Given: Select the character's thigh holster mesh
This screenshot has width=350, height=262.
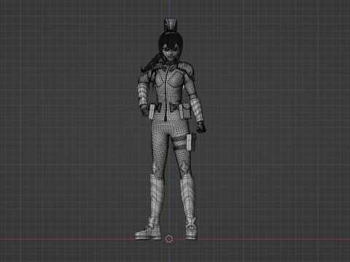Looking at the screenshot, I should click(x=192, y=142).
